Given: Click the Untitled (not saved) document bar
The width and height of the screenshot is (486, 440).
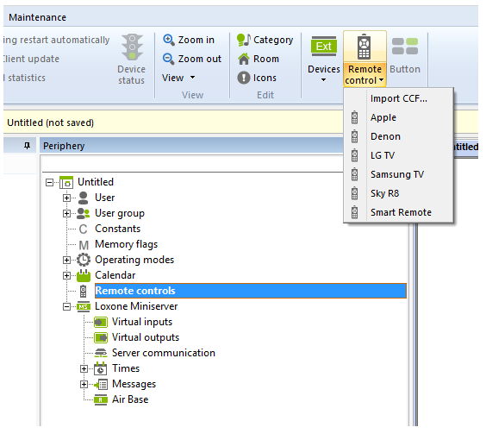Looking at the screenshot, I should coord(173,123).
